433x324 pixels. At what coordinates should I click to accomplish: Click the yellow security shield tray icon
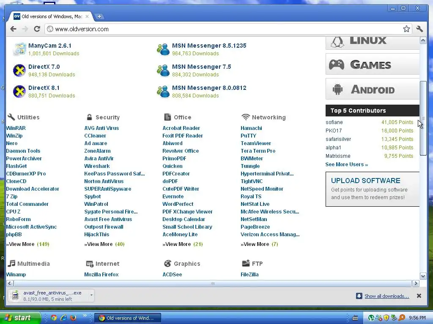386,318
